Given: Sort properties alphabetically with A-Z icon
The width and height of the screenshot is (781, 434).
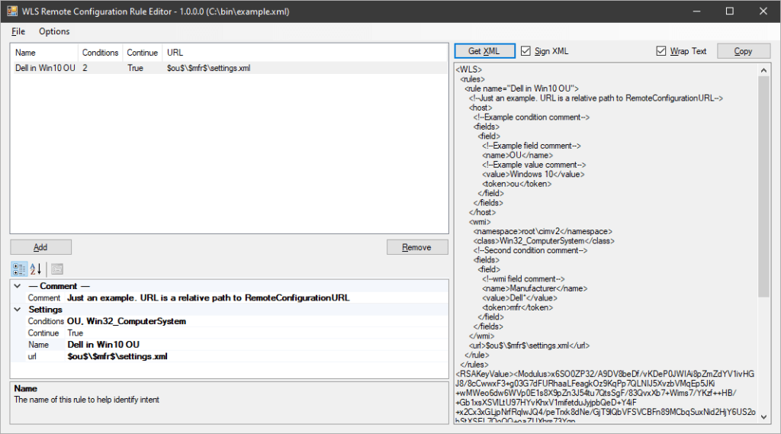Looking at the screenshot, I should (x=35, y=269).
